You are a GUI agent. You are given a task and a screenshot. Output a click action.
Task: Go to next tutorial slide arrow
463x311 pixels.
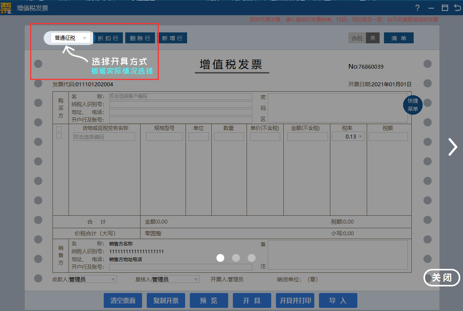pos(452,147)
